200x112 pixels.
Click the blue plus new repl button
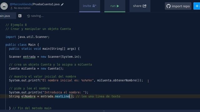(197, 6)
